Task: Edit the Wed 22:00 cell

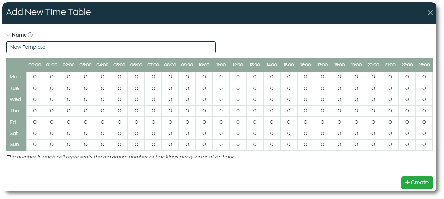Action: click(x=407, y=99)
